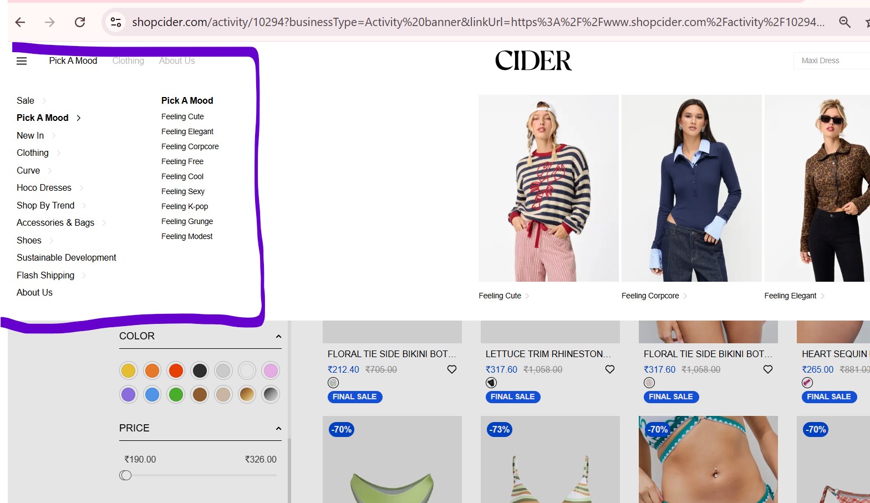Select grey variant swatch under ₹212.40 item
This screenshot has height=503, width=870.
(333, 383)
